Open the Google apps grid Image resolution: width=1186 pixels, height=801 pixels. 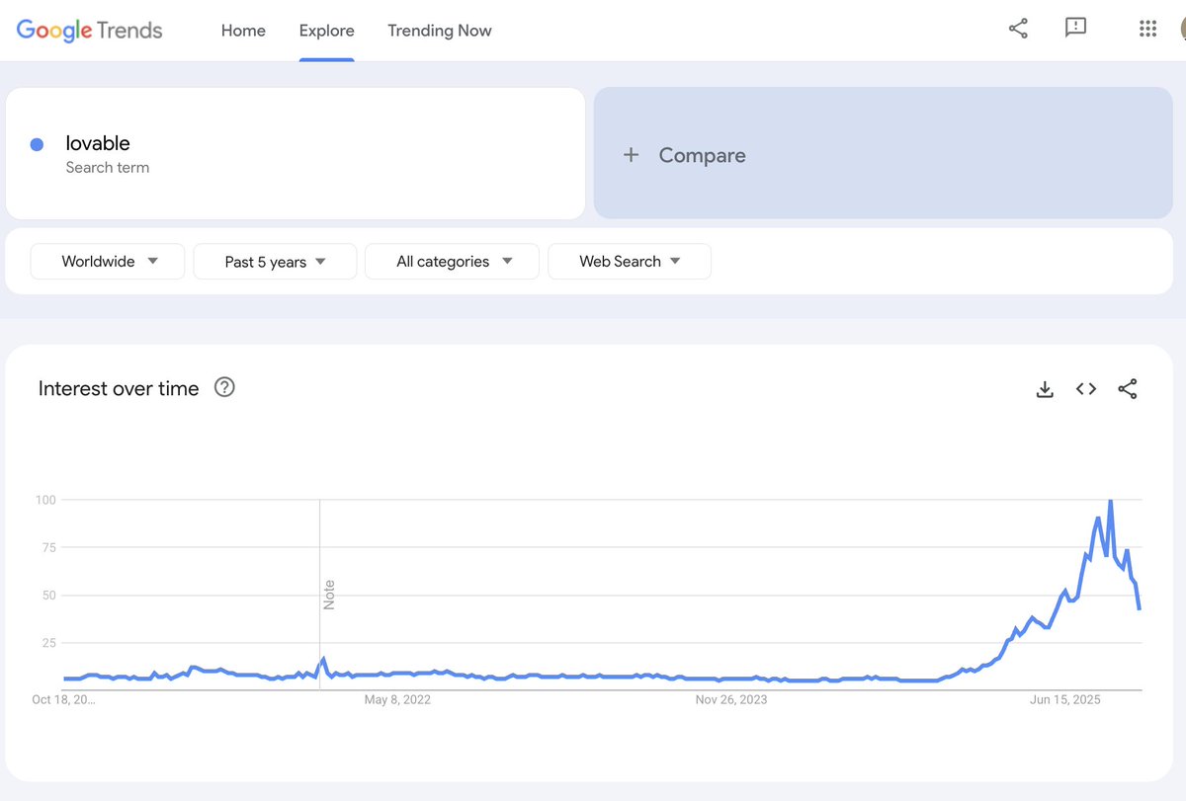(x=1147, y=29)
